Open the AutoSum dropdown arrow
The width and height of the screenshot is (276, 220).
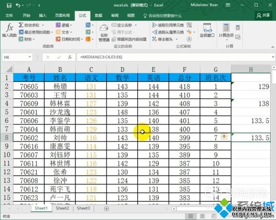(x=43, y=25)
